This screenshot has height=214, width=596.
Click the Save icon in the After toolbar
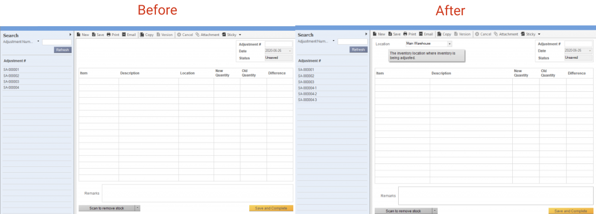pos(390,34)
